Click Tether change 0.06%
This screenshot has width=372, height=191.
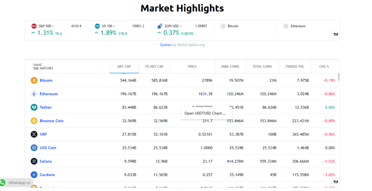pos(330,107)
